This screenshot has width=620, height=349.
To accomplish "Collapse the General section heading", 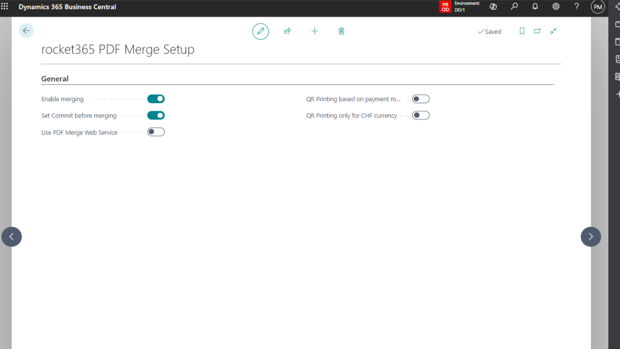I will [x=55, y=79].
